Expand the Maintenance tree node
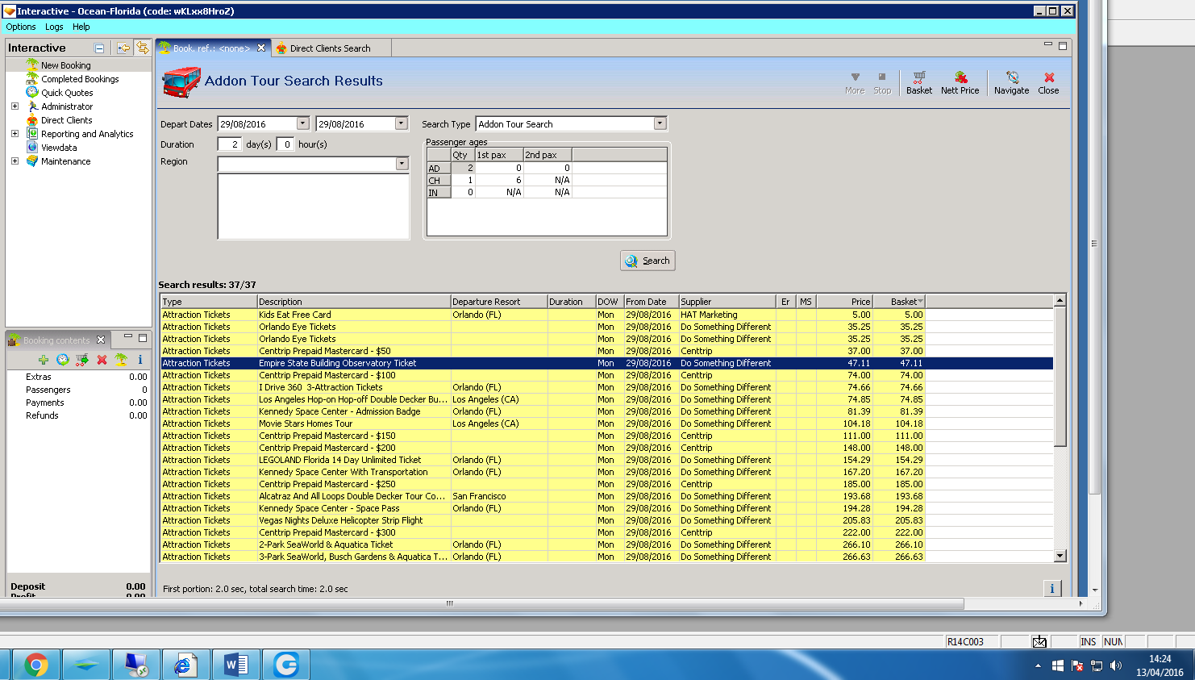This screenshot has width=1195, height=680. pyautogui.click(x=15, y=161)
